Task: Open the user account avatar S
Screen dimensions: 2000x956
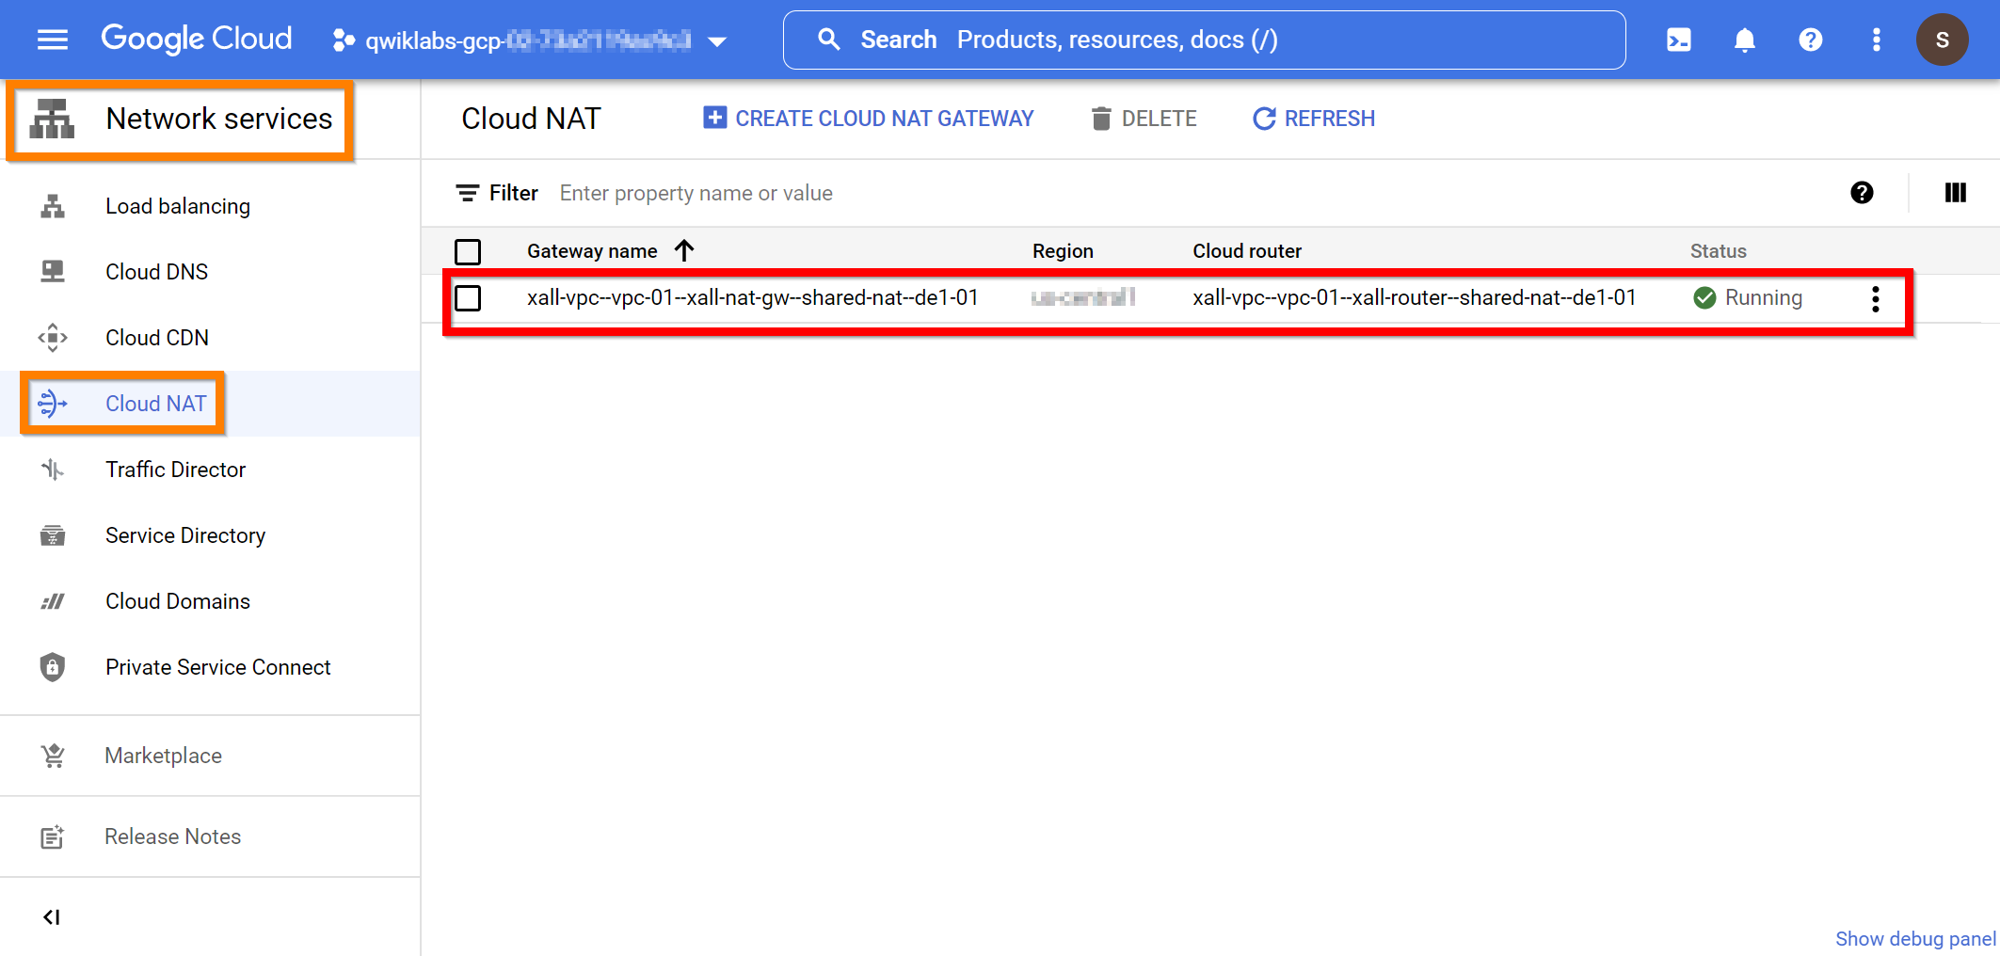Action: point(1943,40)
